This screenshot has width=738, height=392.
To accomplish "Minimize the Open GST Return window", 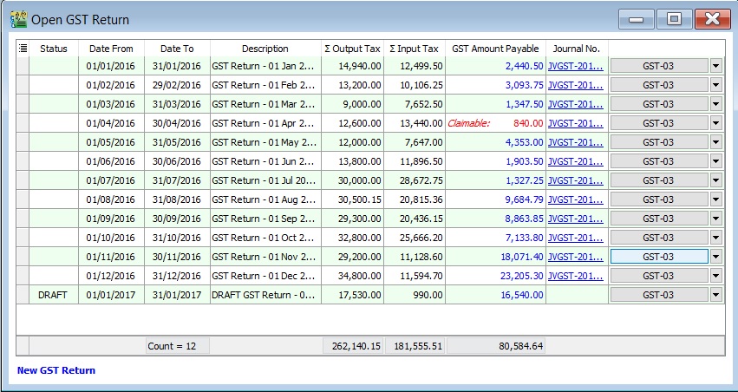I will 639,17.
